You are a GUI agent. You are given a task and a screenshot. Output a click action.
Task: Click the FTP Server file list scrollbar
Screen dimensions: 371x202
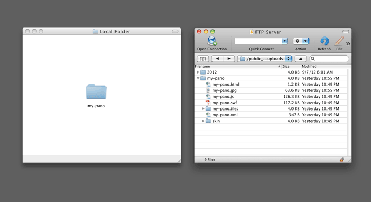(x=349, y=112)
